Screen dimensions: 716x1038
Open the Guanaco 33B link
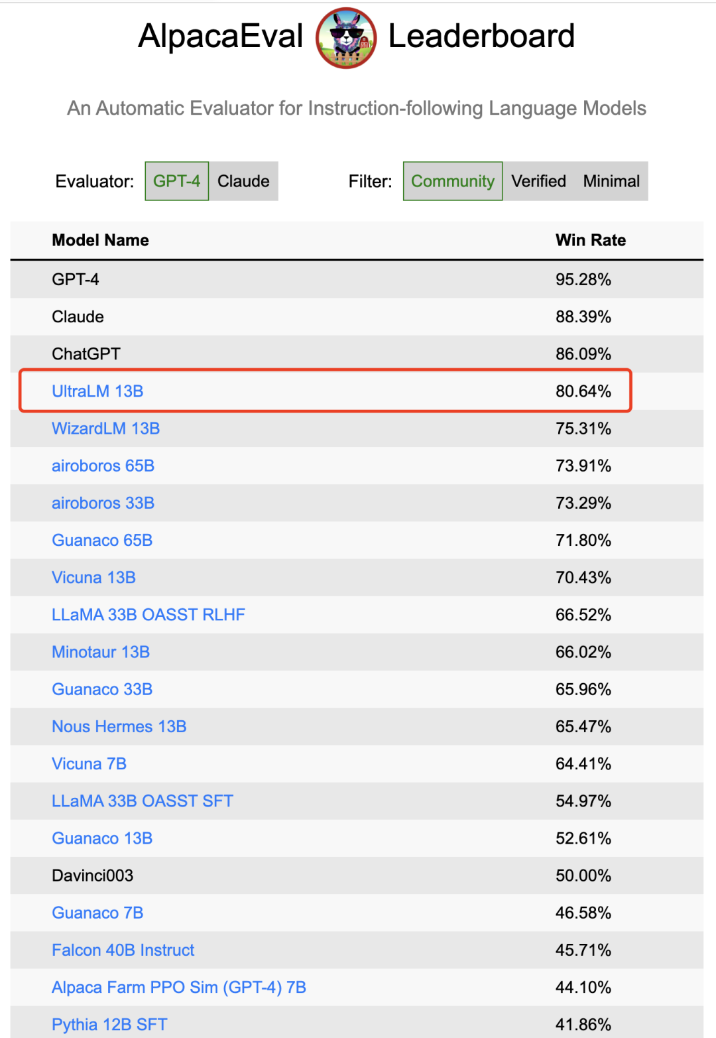coord(102,689)
